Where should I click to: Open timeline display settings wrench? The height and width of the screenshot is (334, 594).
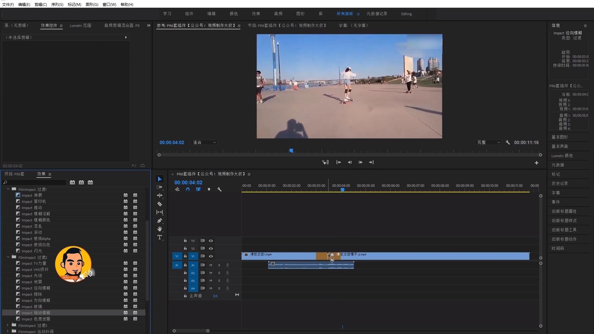tap(219, 189)
